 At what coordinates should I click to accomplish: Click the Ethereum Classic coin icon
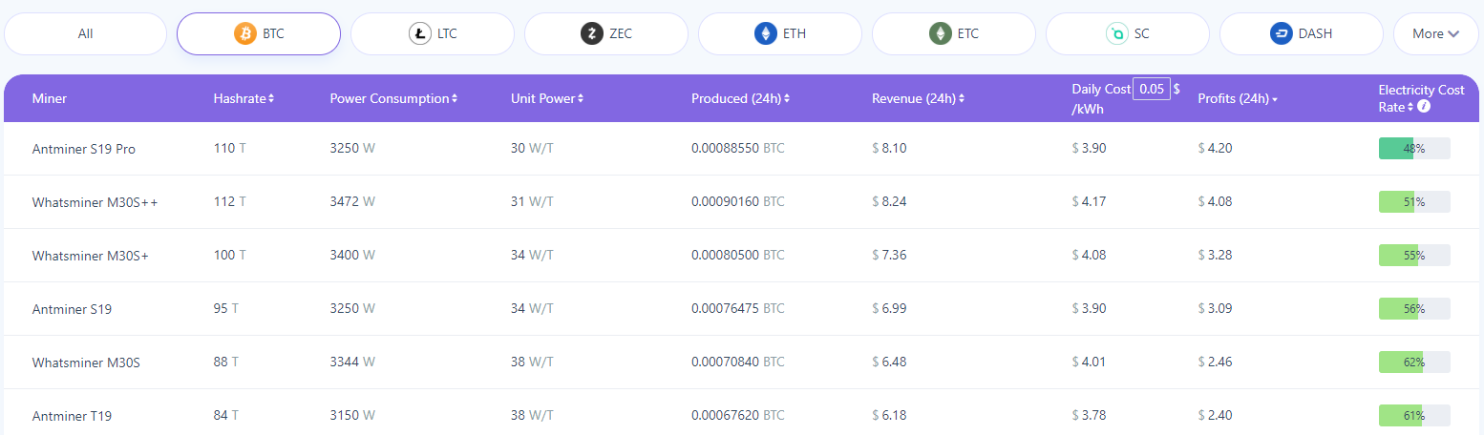(x=941, y=34)
